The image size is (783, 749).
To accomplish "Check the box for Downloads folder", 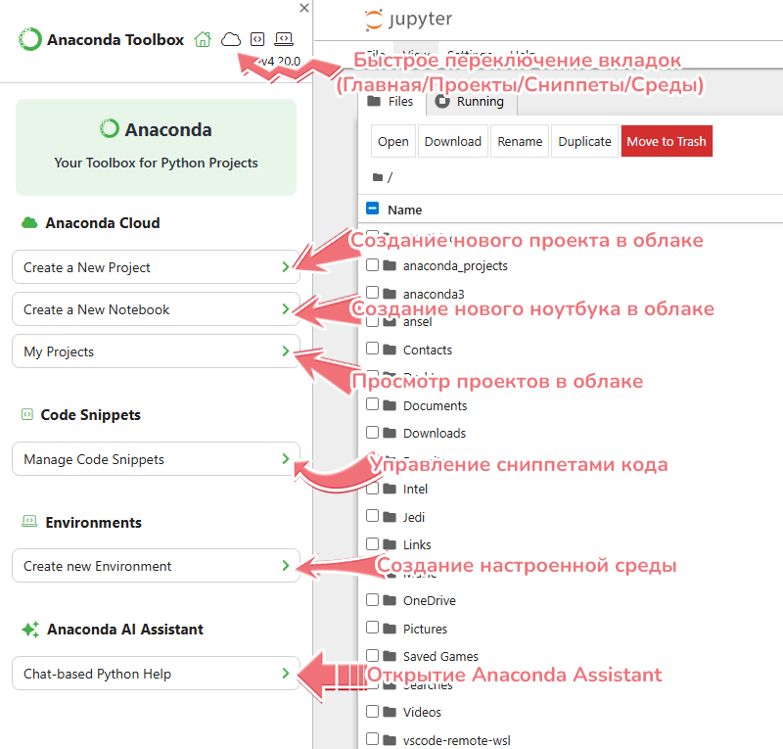I will click(372, 433).
